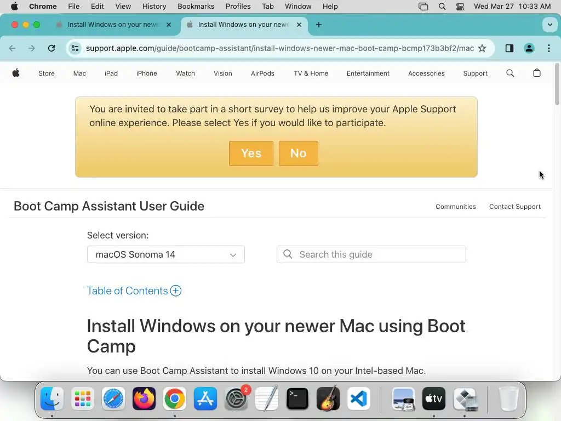This screenshot has height=421, width=561.
Task: Go to the Mac navigation link
Action: (x=79, y=73)
